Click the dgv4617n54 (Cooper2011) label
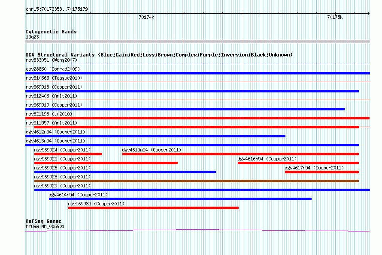This screenshot has width=382, height=255. tap(314, 168)
